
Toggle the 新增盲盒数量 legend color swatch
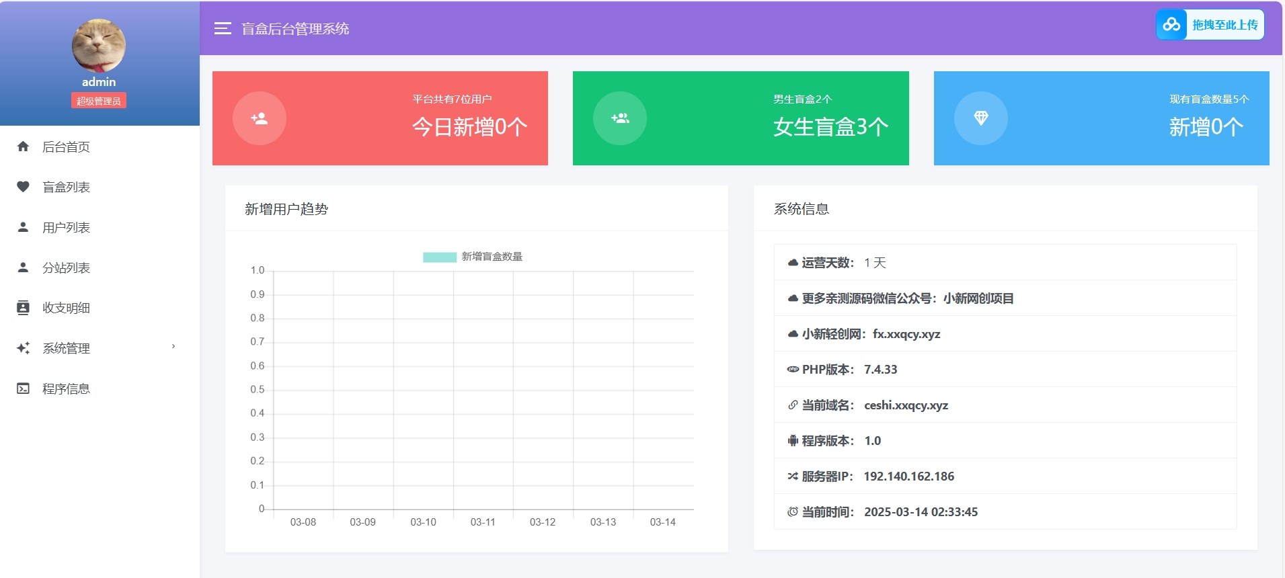click(x=440, y=257)
